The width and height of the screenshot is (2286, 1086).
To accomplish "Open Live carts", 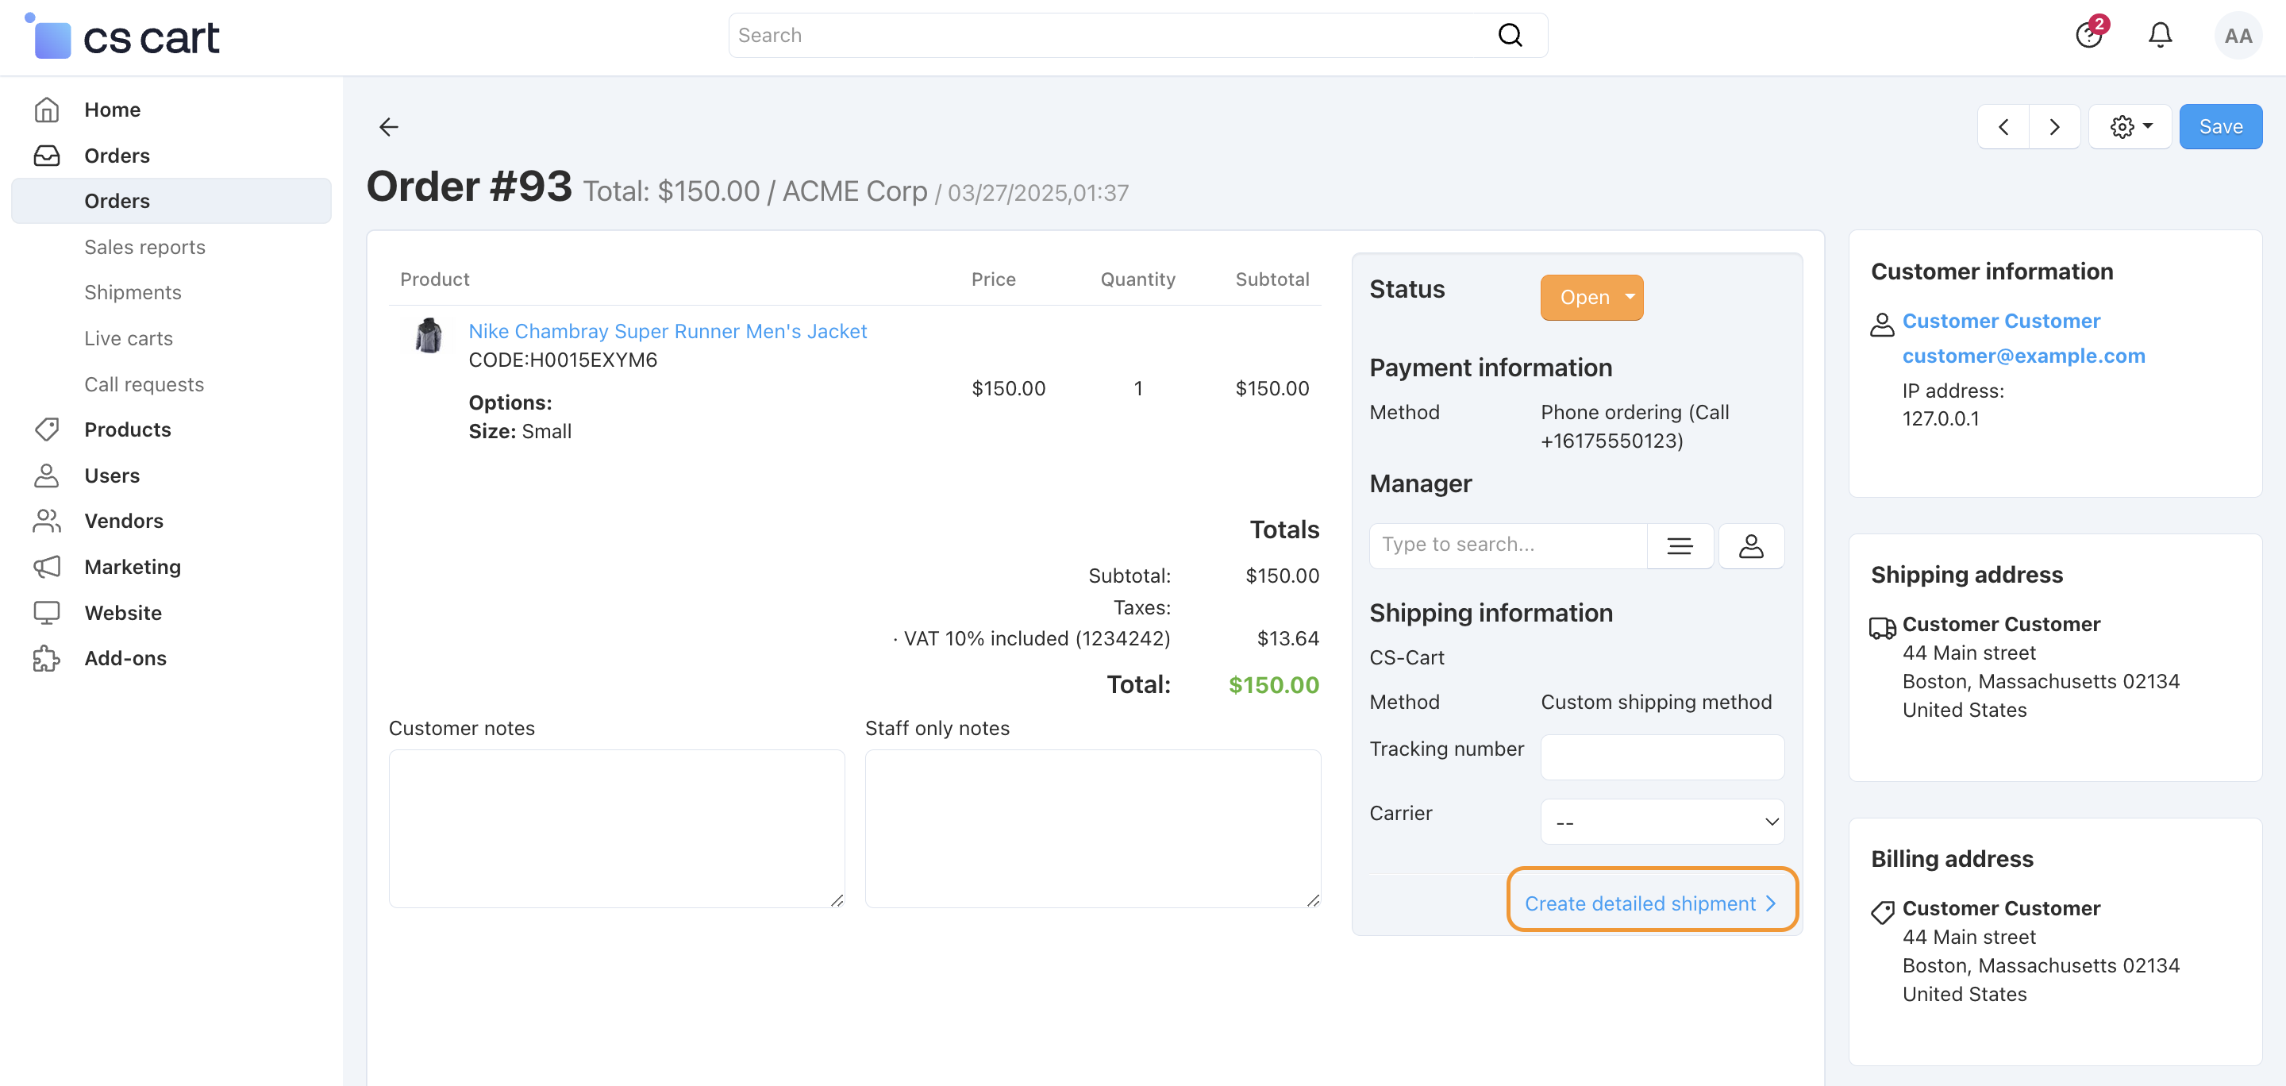I will click(129, 339).
